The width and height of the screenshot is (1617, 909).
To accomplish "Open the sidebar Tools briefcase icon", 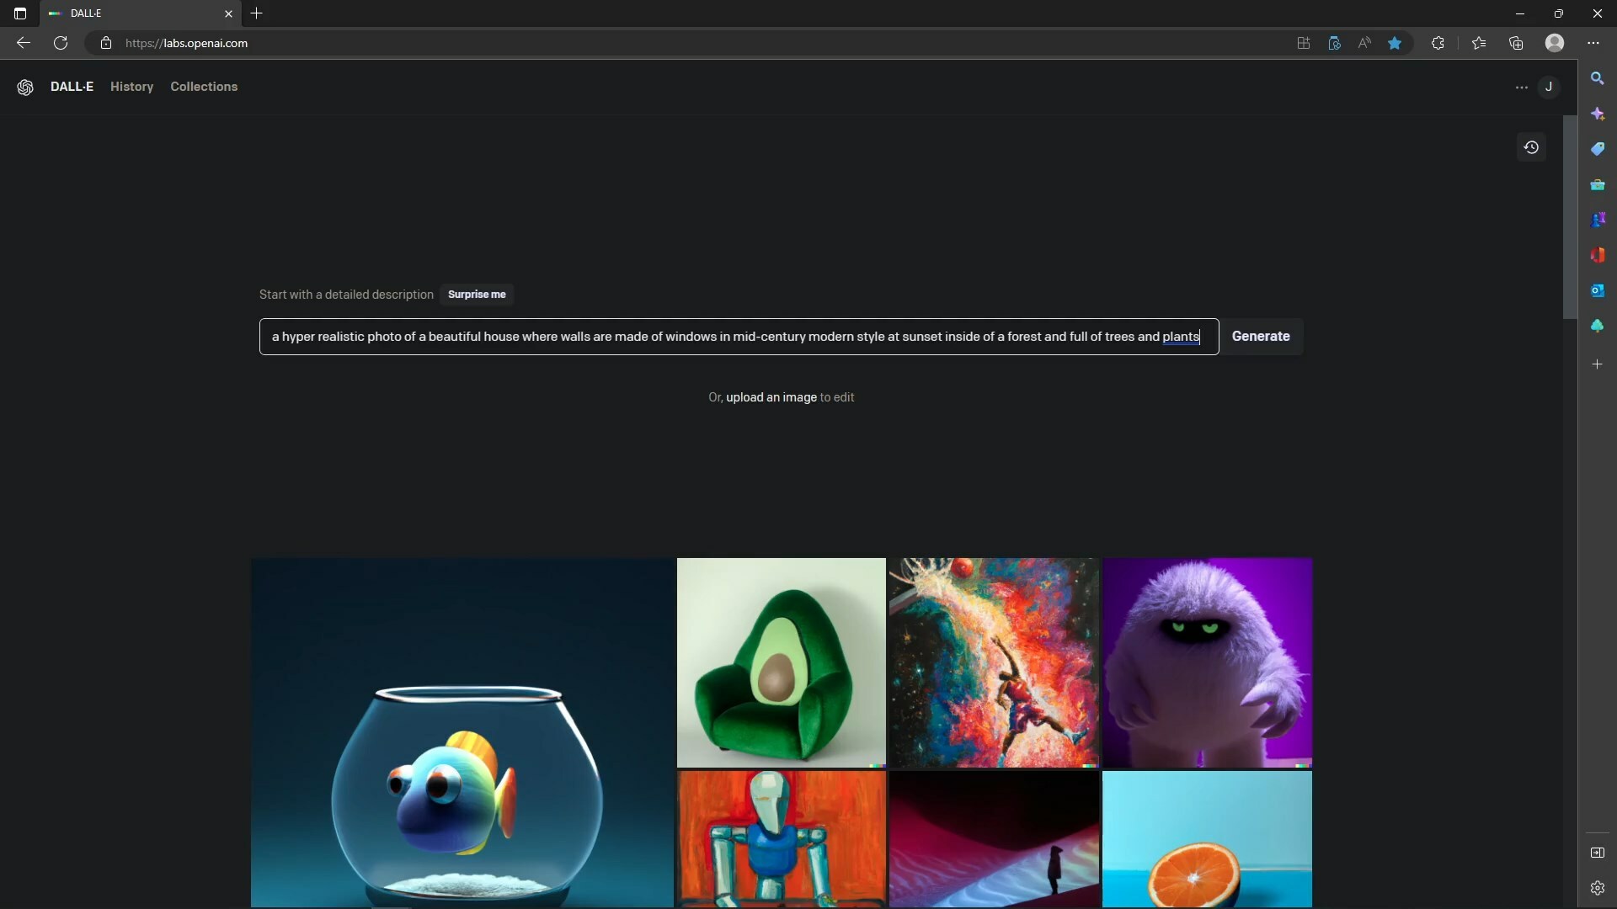I will (x=1597, y=184).
